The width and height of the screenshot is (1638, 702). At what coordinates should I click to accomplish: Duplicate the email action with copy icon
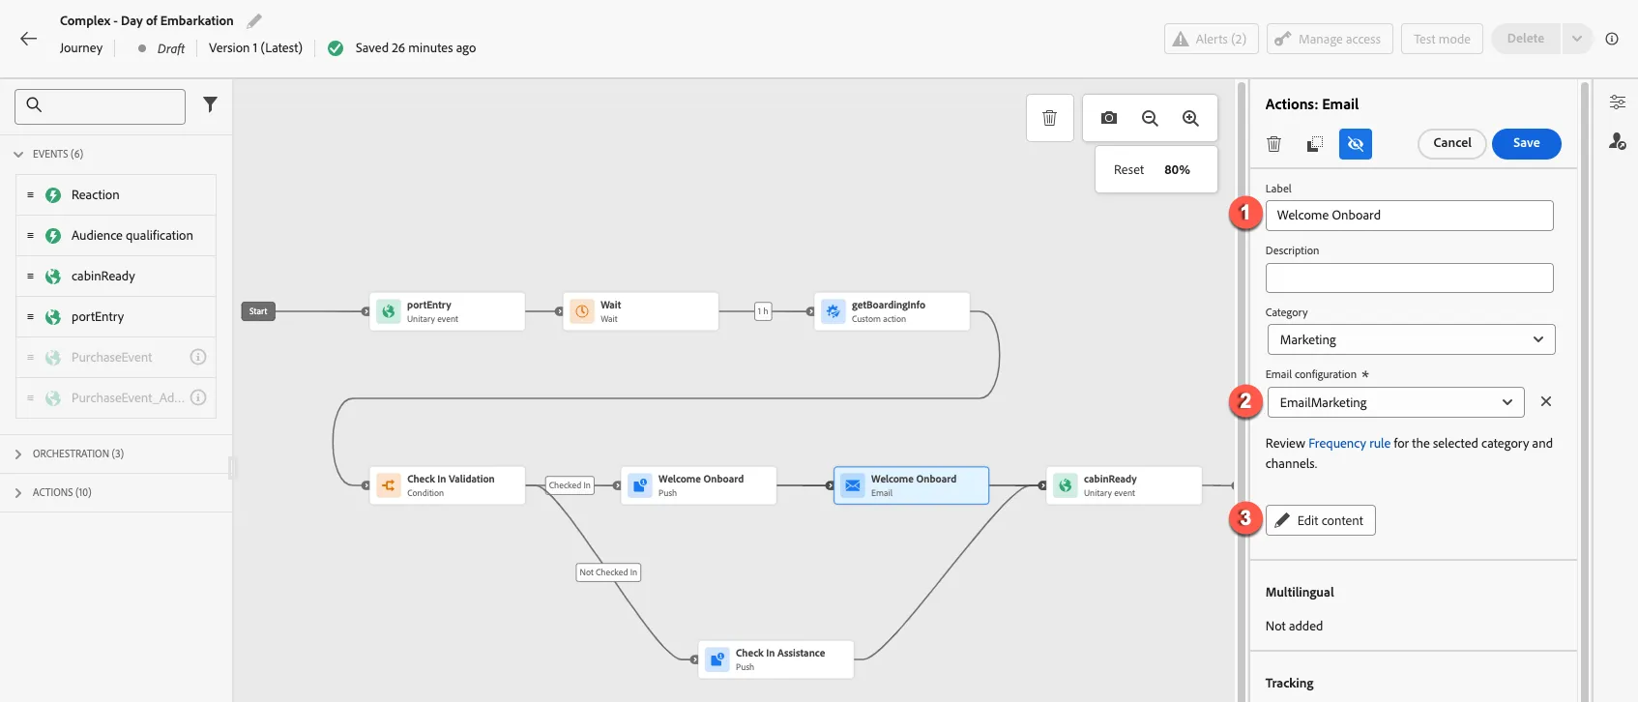pyautogui.click(x=1315, y=144)
